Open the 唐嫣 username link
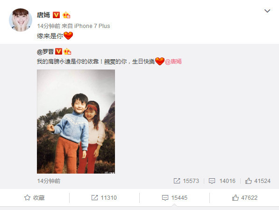279x210 pixels. coord(43,15)
